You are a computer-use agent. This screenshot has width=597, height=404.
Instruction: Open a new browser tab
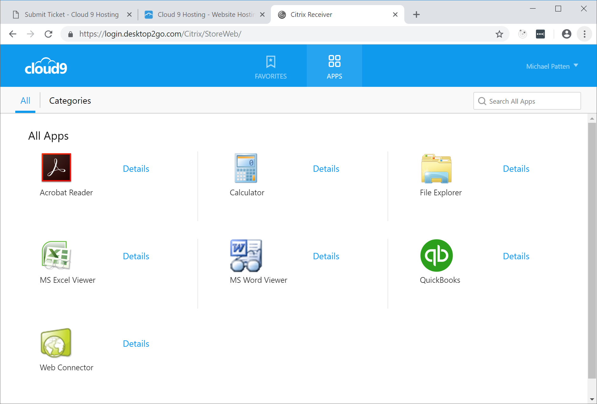click(416, 14)
